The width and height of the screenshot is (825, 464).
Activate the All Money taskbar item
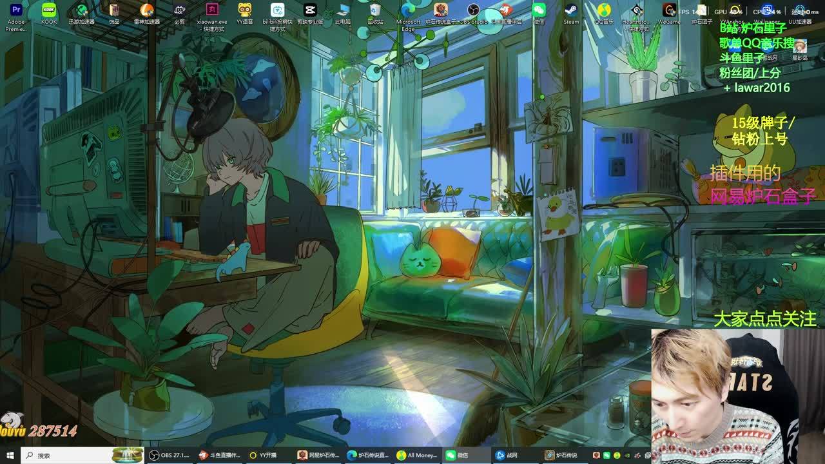click(417, 455)
